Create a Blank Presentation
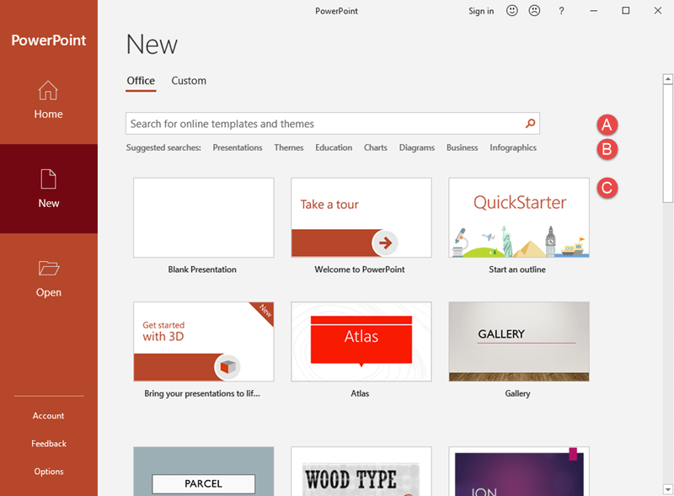The height and width of the screenshot is (496, 674). pyautogui.click(x=203, y=217)
